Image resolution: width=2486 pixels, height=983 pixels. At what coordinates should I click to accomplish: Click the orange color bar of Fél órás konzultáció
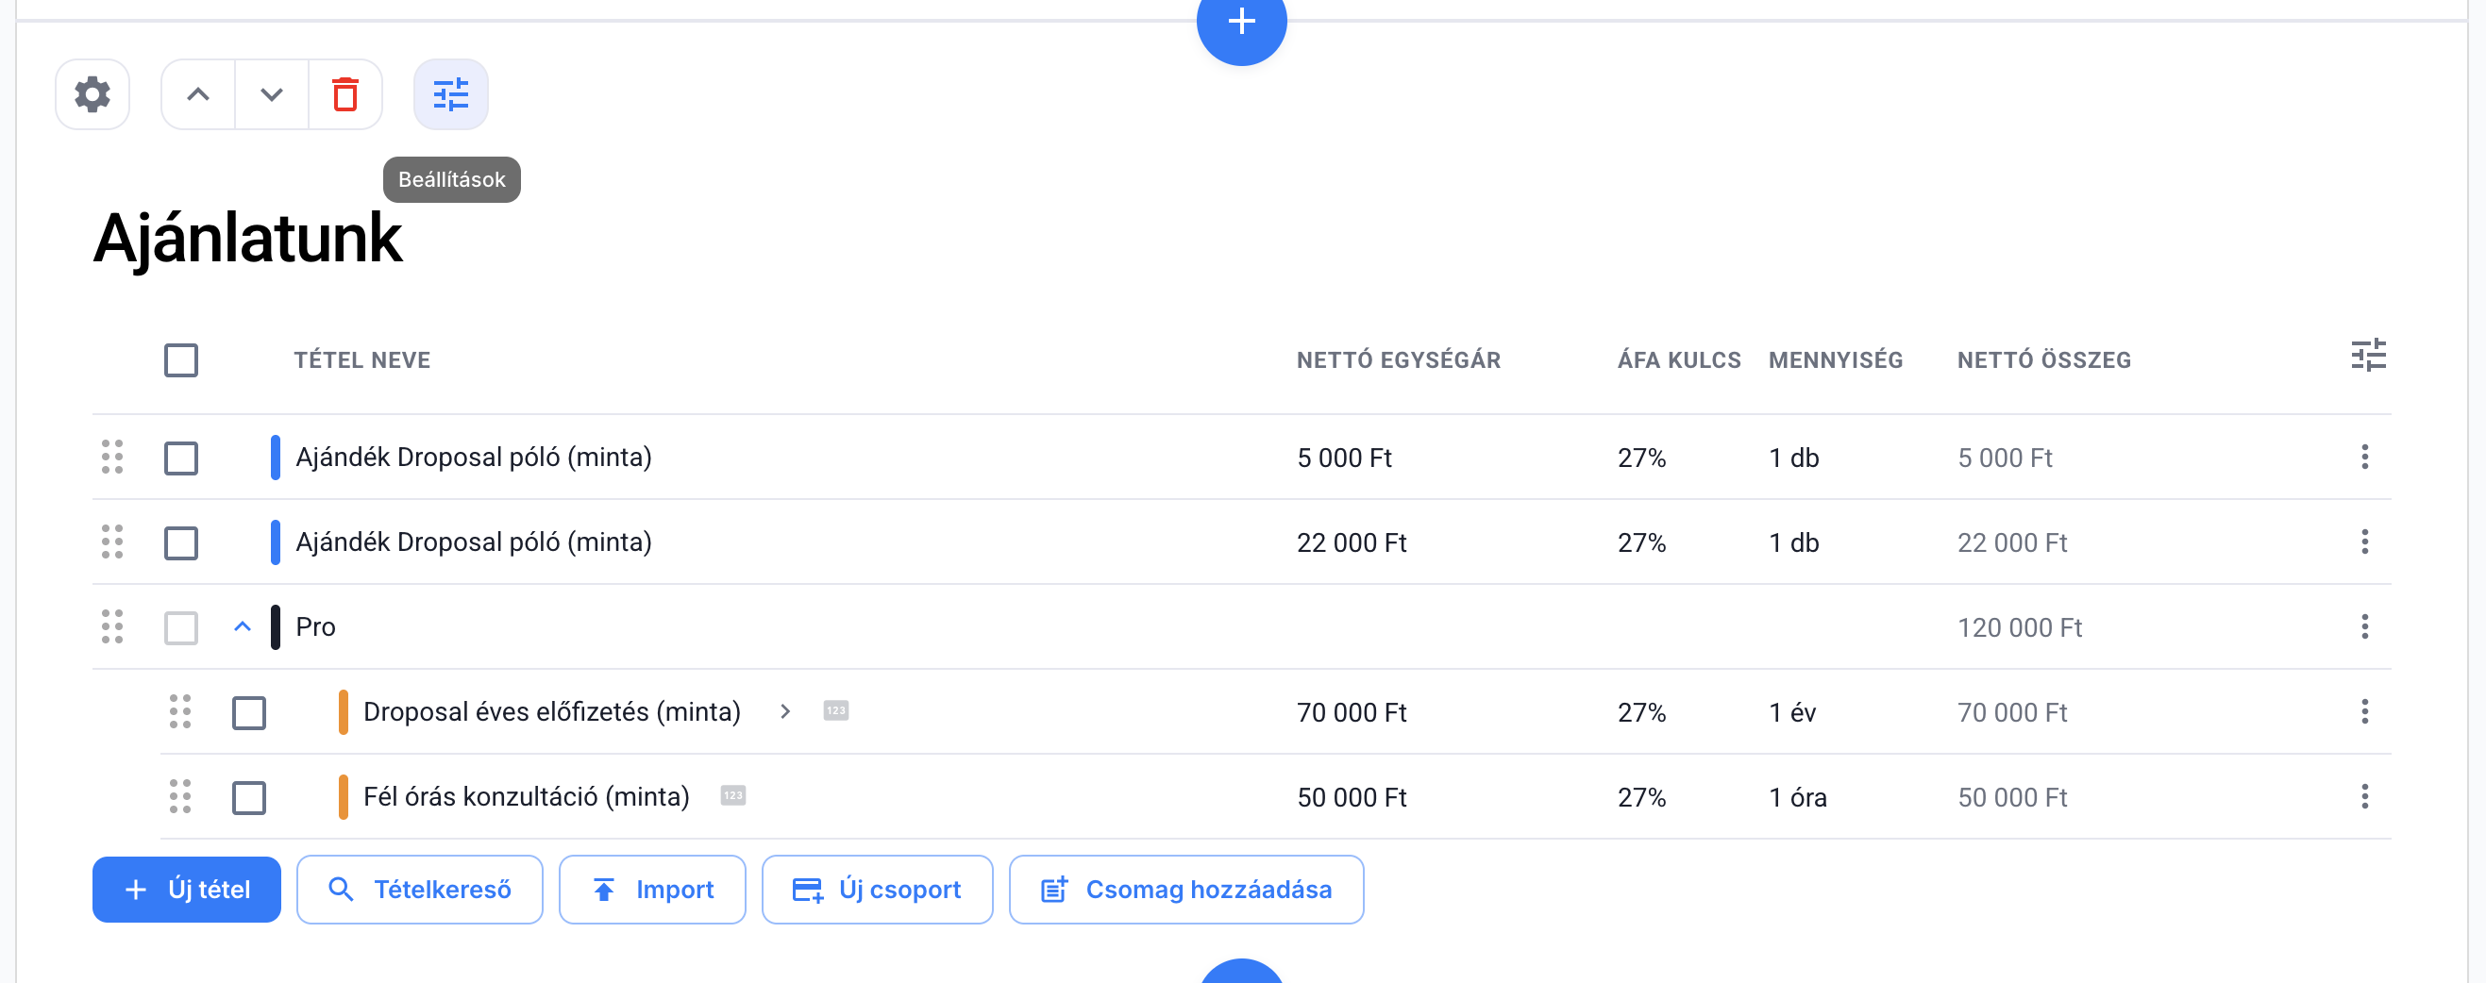click(x=343, y=797)
